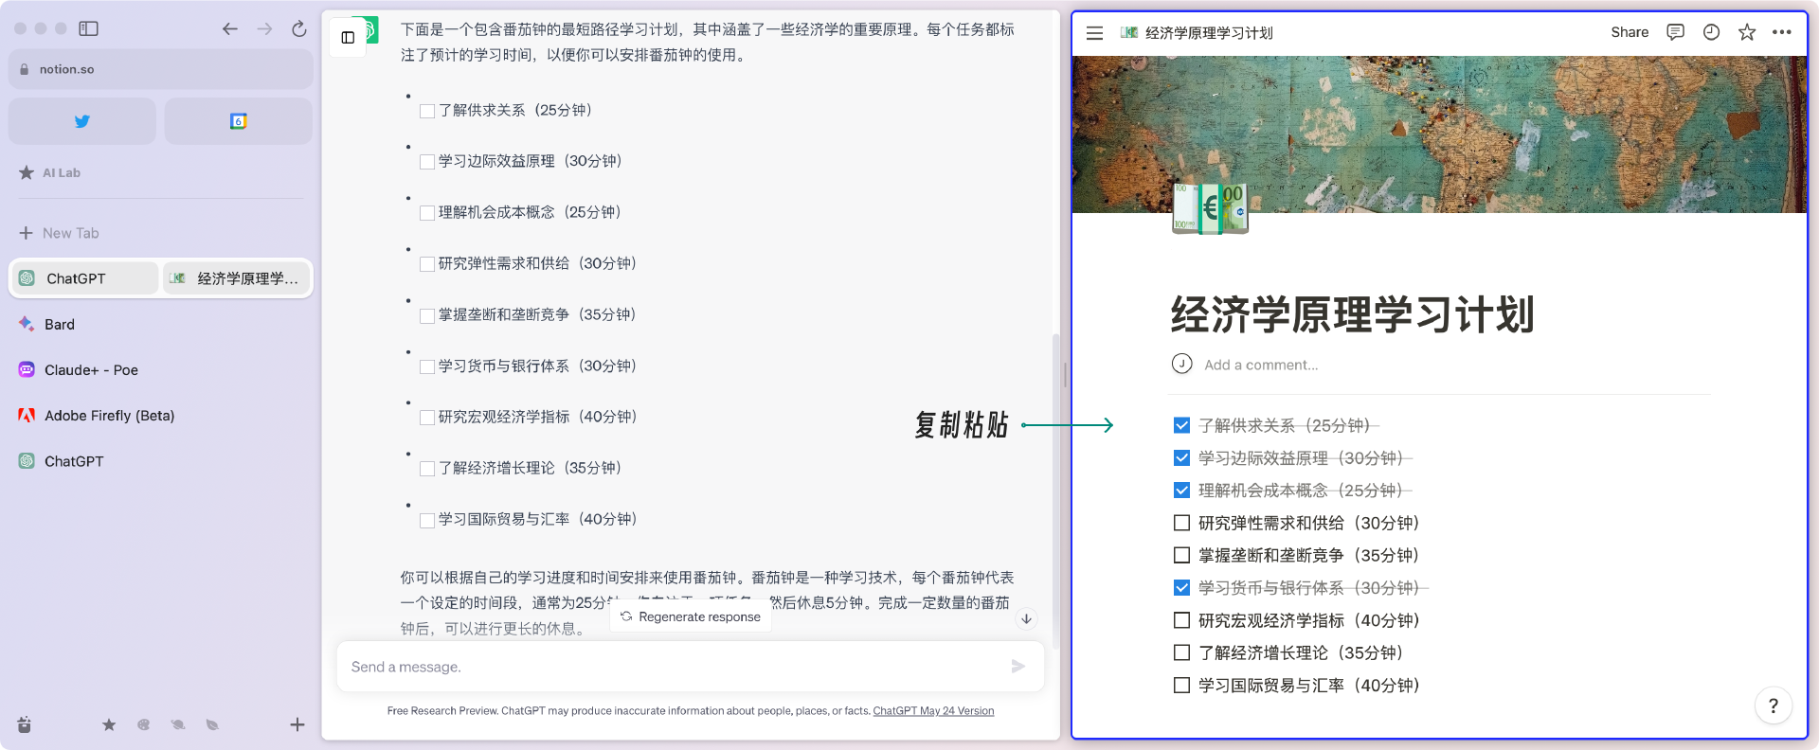
Task: Open the Arc library box icon
Action: pos(25,724)
